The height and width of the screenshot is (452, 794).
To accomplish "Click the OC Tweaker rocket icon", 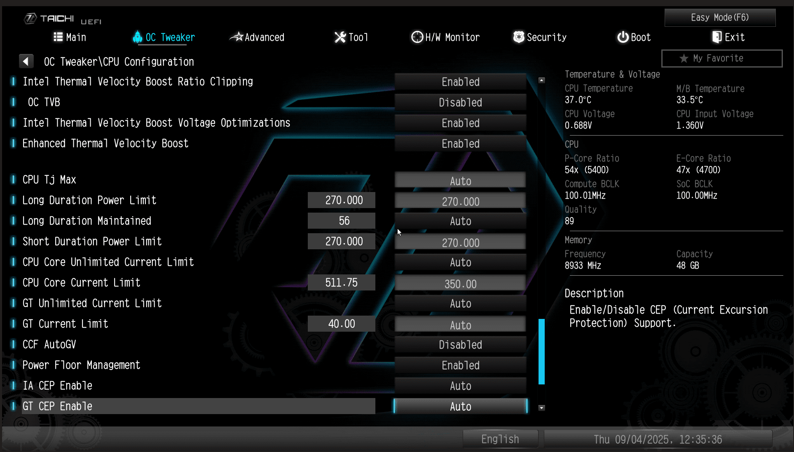I will pos(138,37).
